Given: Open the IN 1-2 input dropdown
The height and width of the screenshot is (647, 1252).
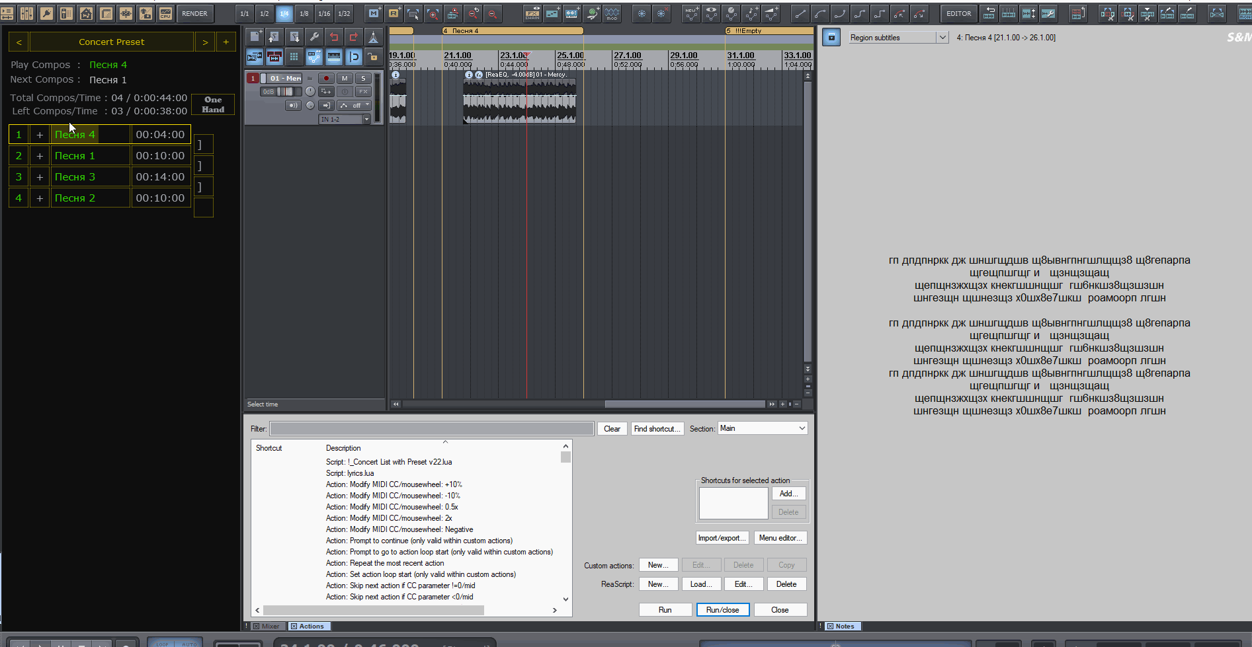Looking at the screenshot, I should coord(345,119).
